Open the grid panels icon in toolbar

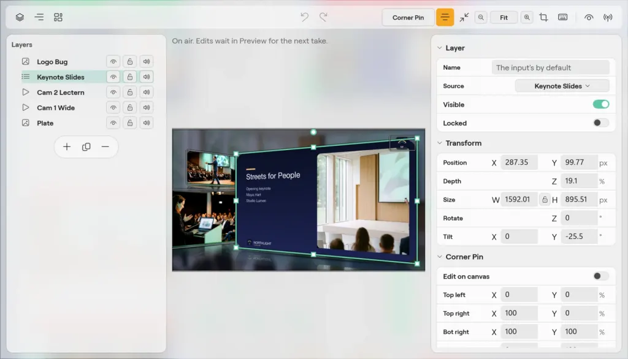click(x=58, y=17)
